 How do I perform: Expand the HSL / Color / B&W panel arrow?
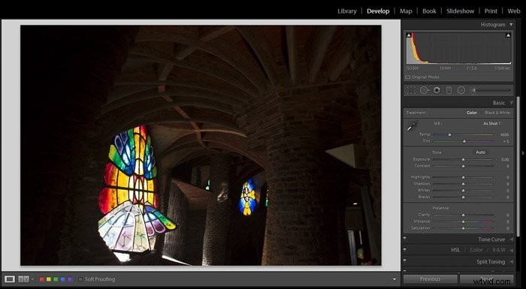[x=511, y=250]
